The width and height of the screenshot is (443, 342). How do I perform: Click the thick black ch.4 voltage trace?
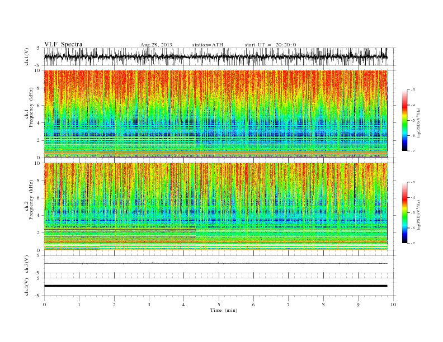(x=216, y=286)
